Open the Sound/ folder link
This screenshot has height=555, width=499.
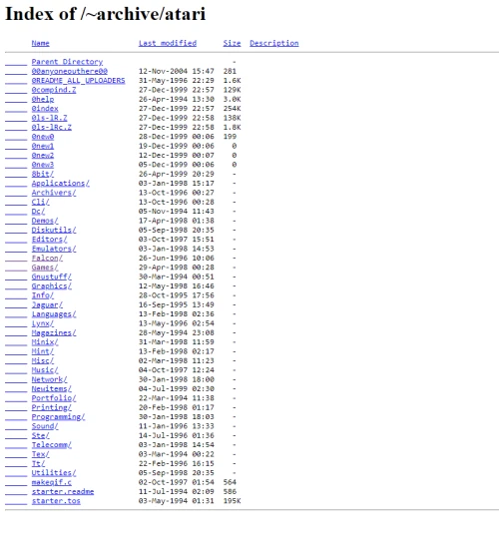click(45, 426)
